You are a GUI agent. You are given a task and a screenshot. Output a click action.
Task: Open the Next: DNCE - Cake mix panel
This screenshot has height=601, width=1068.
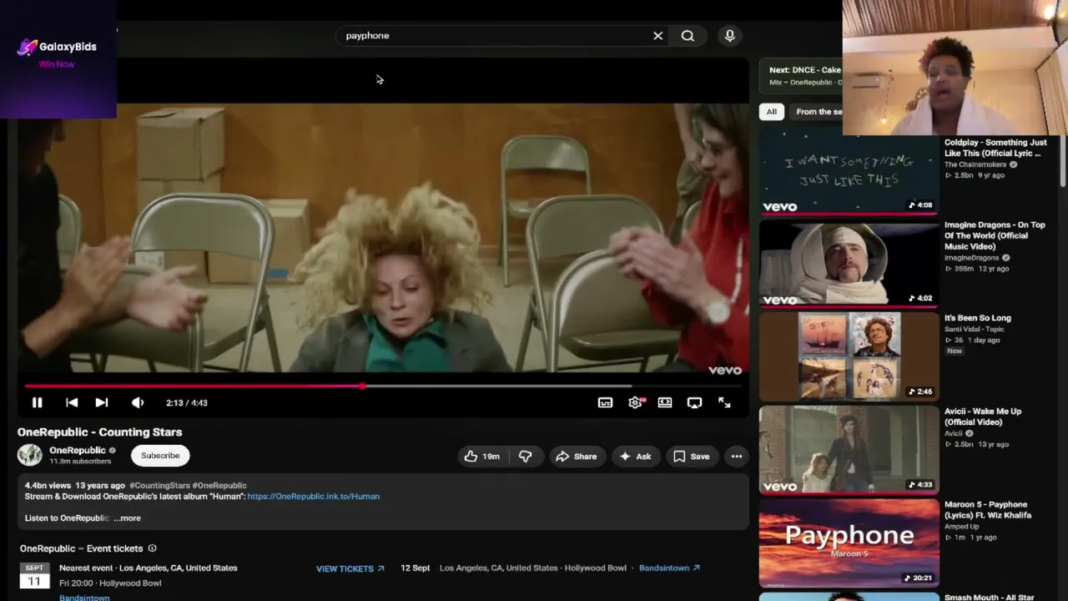point(801,75)
